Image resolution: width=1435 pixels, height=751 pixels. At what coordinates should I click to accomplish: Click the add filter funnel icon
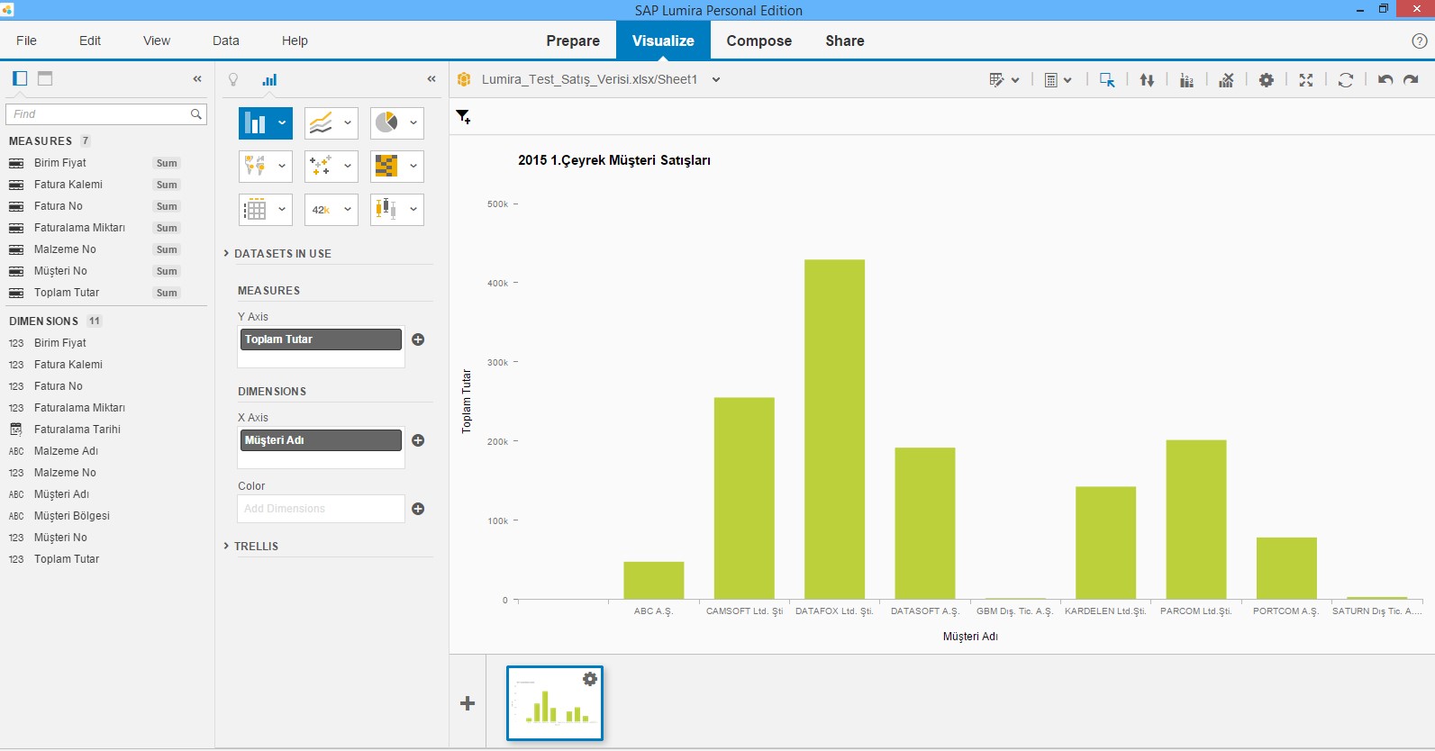pos(463,116)
